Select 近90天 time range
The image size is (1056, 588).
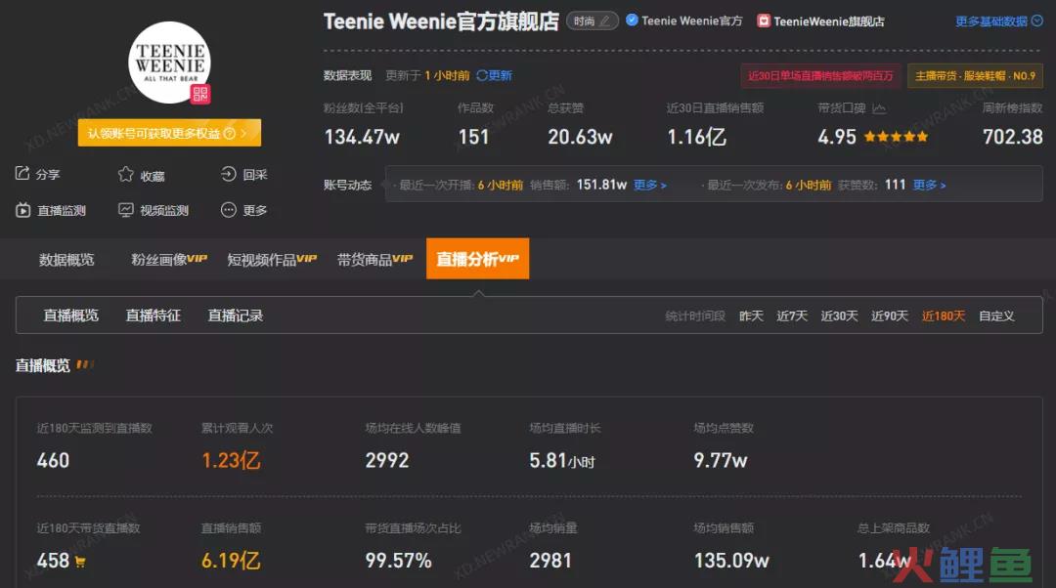[x=890, y=316]
